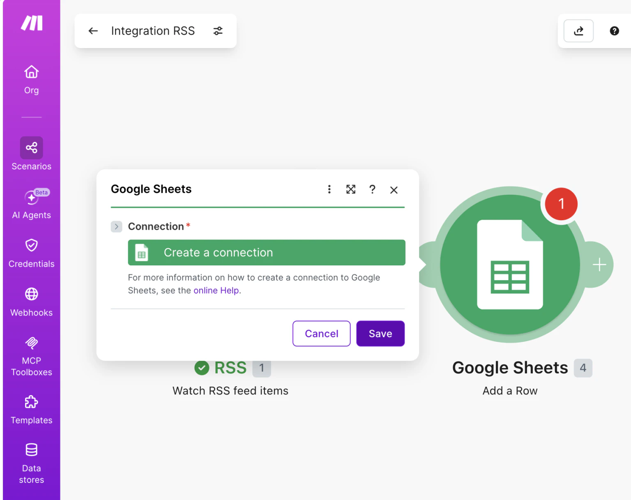
Task: Open scenario settings sliders icon
Action: (x=218, y=31)
